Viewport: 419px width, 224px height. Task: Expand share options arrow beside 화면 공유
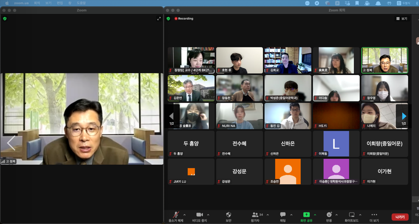[x=315, y=215]
